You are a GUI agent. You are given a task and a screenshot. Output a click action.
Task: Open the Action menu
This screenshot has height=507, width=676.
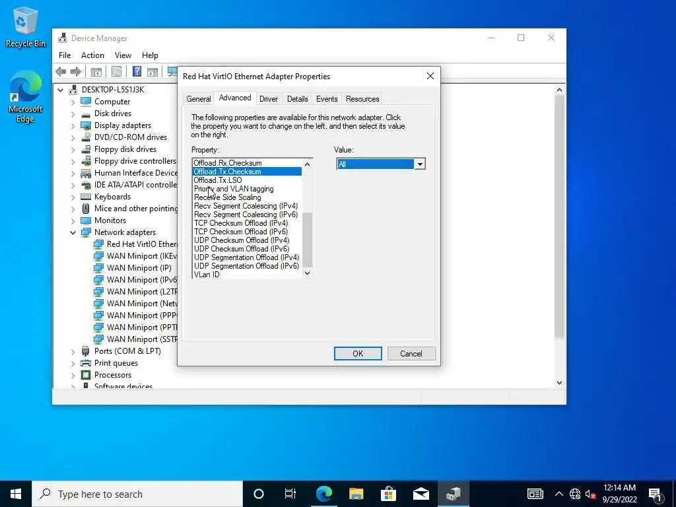pos(92,55)
